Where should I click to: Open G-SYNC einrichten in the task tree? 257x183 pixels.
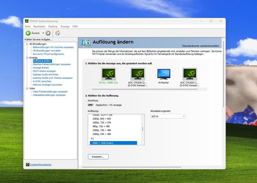pyautogui.click(x=42, y=81)
